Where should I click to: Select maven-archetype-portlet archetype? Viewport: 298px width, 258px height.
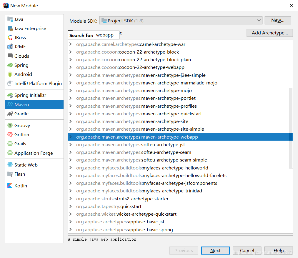(x=136, y=98)
